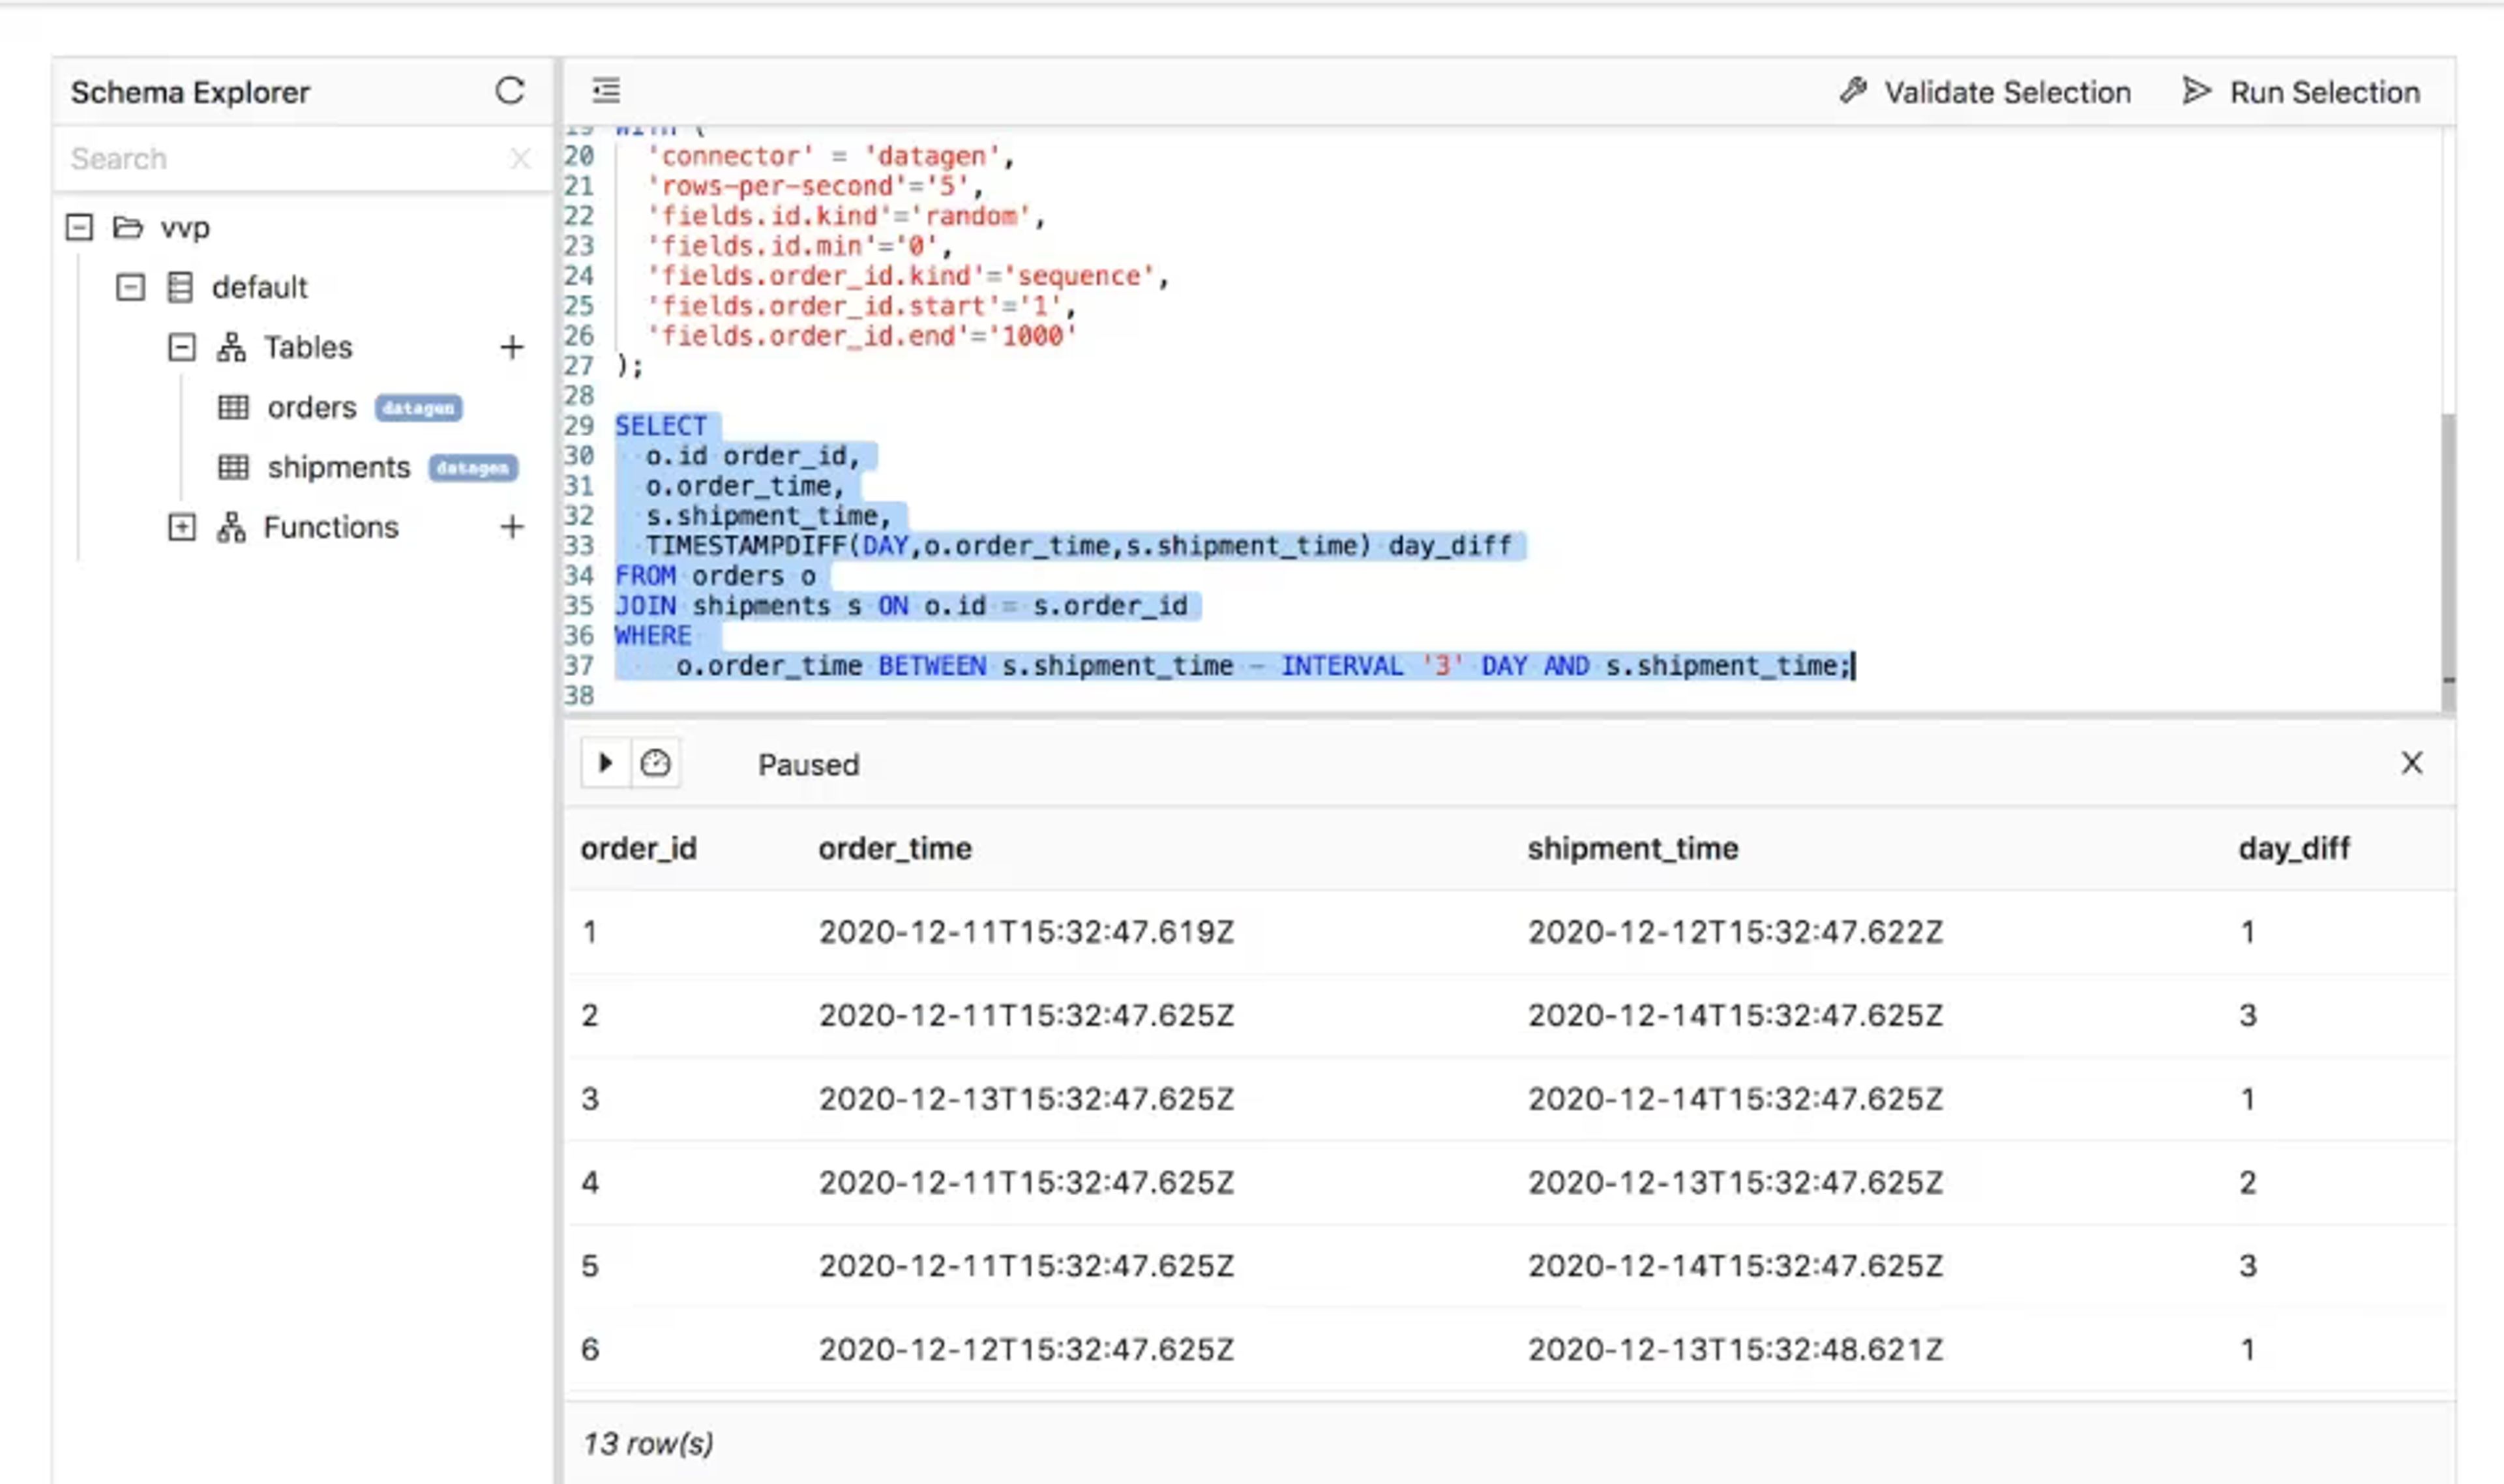Refresh the Schema Explorer
Viewport: 2504px width, 1484px height.
tap(510, 91)
